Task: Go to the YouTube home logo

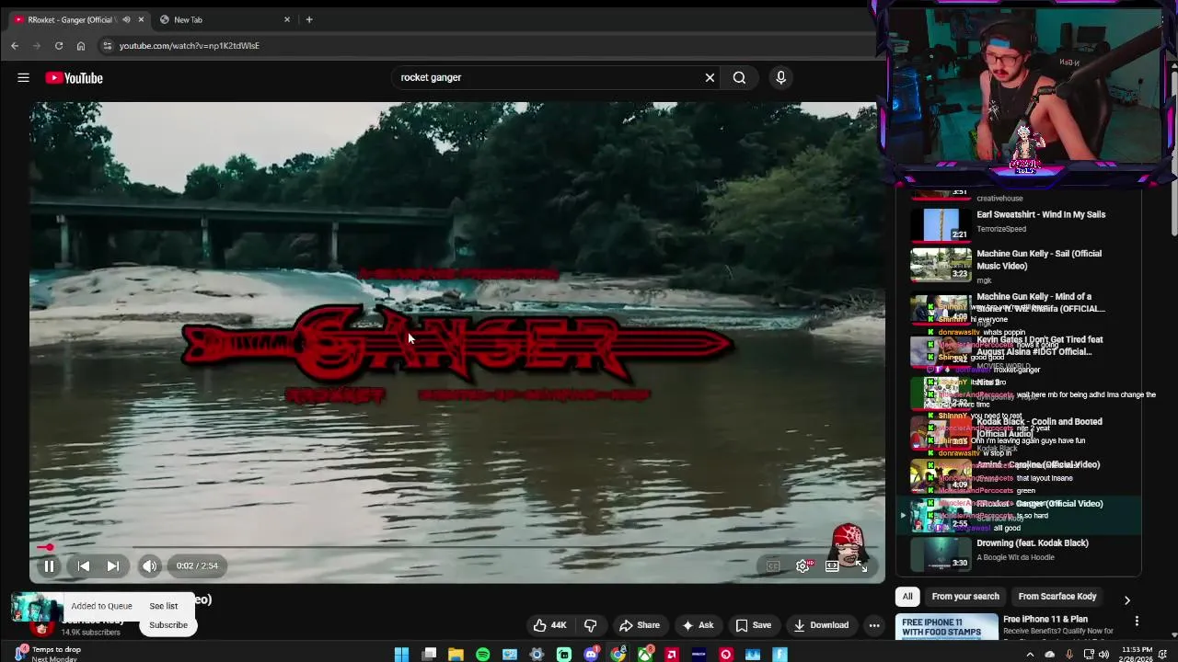Action: pyautogui.click(x=75, y=78)
